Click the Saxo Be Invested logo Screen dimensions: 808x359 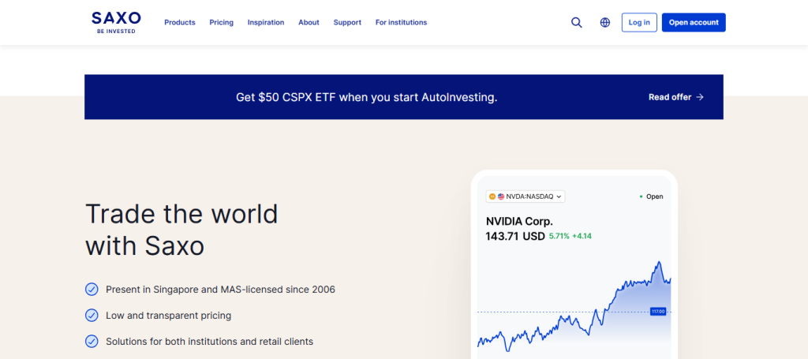(x=116, y=23)
